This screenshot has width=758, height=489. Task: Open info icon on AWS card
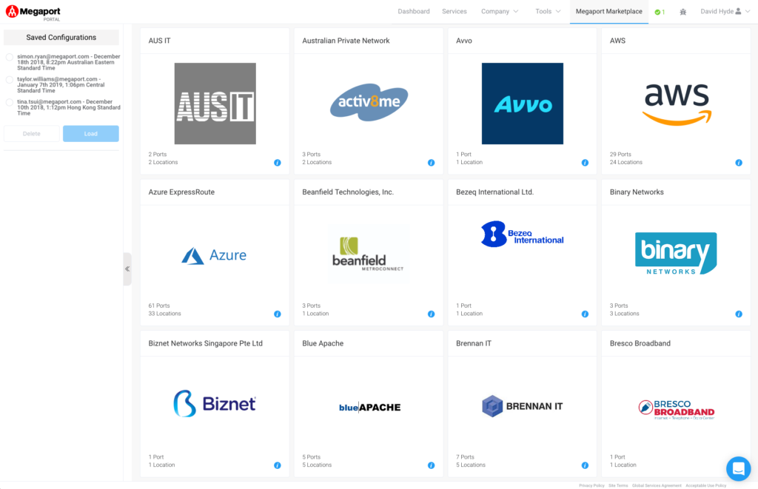739,163
